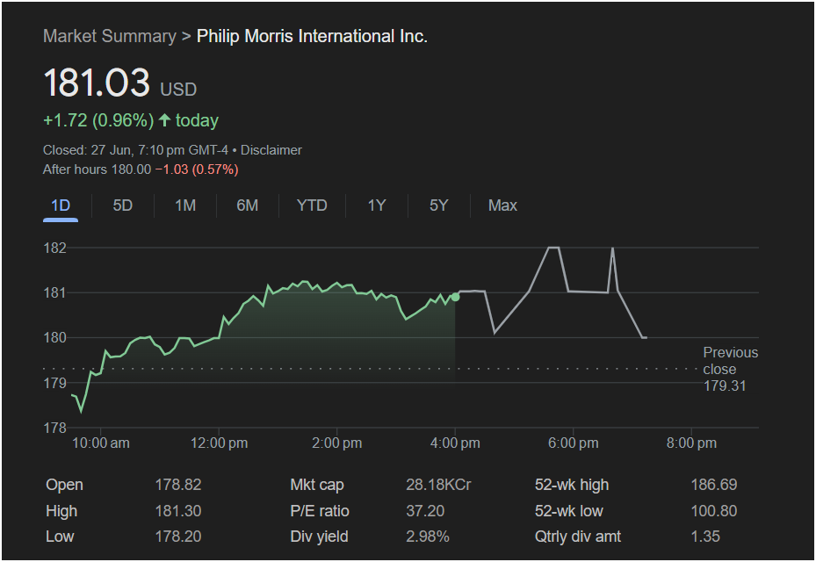Click the USD currency label
The image size is (816, 562).
coord(178,90)
